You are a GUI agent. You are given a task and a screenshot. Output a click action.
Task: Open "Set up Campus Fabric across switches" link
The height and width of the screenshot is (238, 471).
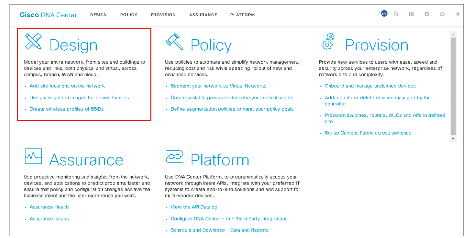[368, 133]
